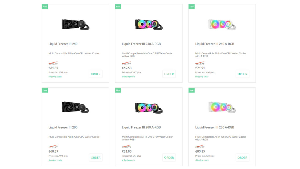Open the Liquid Freezer III 280 title link
Image resolution: width=300 pixels, height=169 pixels.
pos(63,127)
